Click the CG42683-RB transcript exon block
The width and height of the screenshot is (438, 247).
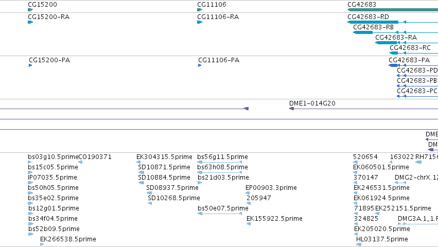click(x=363, y=32)
